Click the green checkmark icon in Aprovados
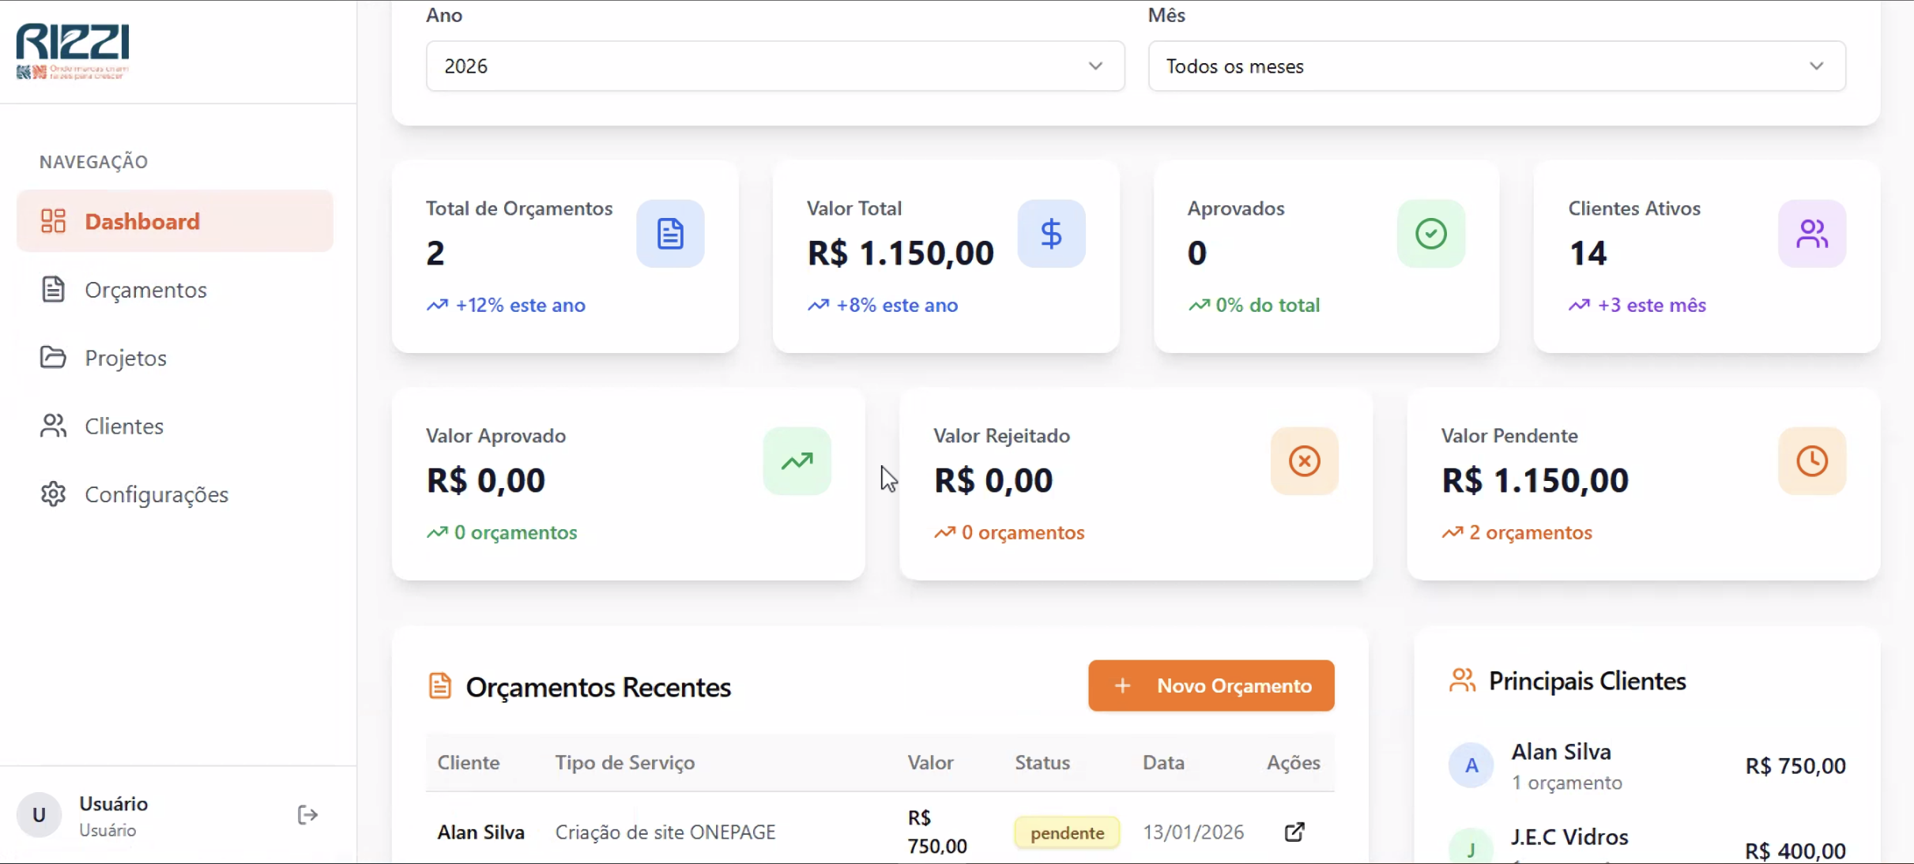The width and height of the screenshot is (1914, 864). pyautogui.click(x=1431, y=234)
